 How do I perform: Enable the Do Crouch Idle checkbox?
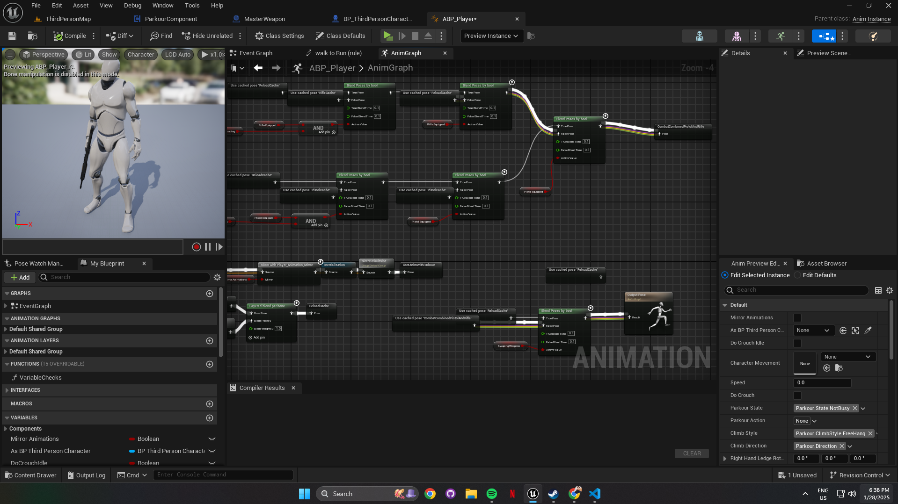tap(797, 343)
